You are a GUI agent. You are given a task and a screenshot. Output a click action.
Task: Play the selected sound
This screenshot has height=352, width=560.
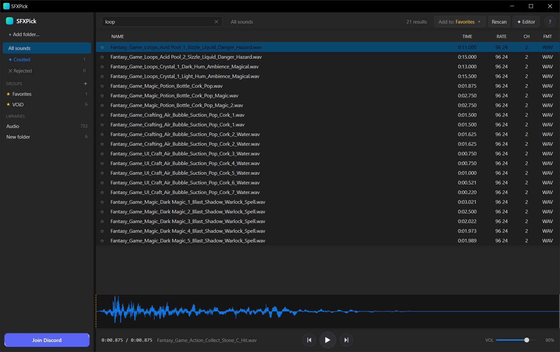tap(327, 340)
